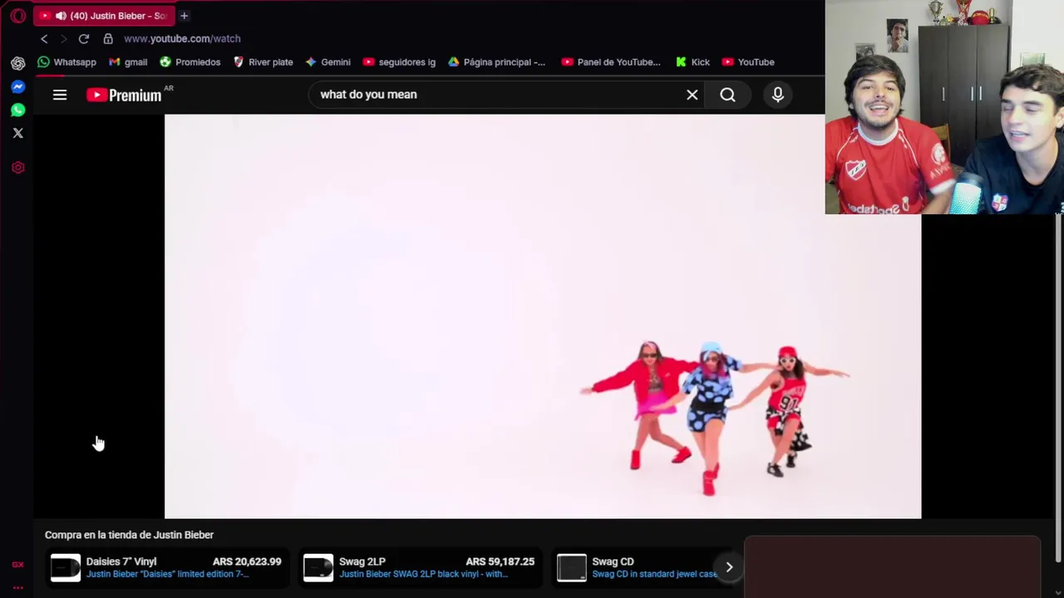Open the Panel de YouTube bookmark
1064x598 pixels.
coord(611,62)
